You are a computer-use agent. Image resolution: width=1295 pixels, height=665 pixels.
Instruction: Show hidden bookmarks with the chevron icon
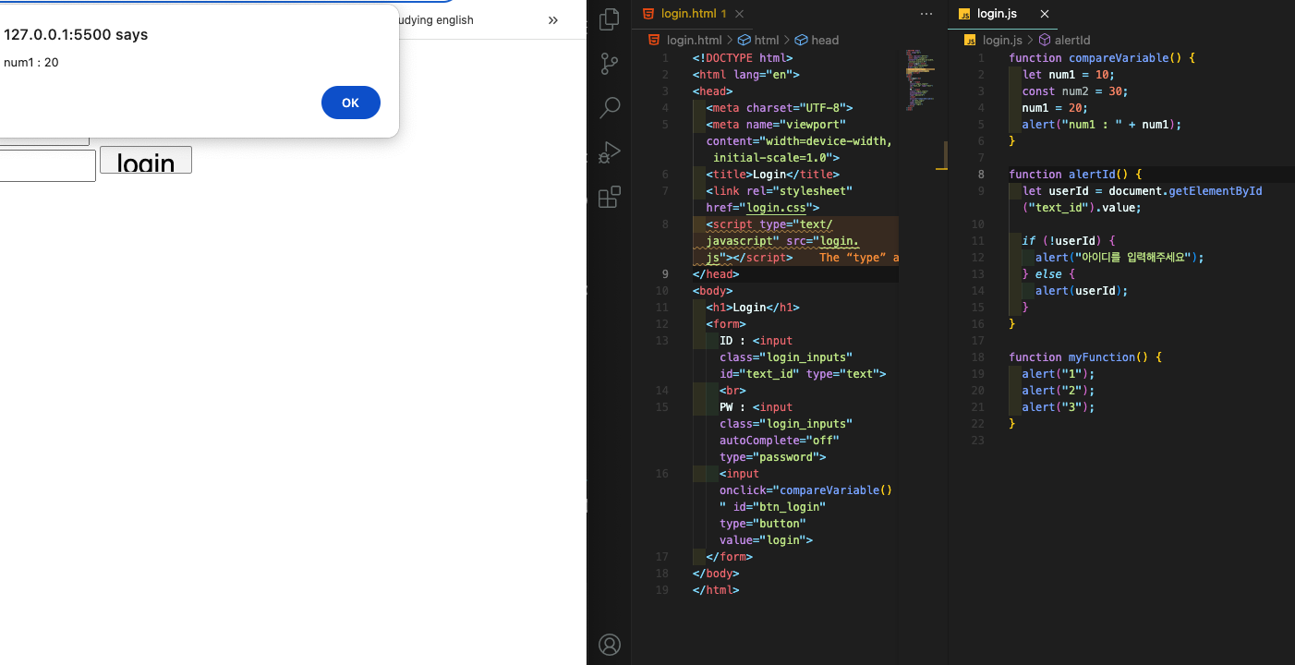tap(553, 20)
